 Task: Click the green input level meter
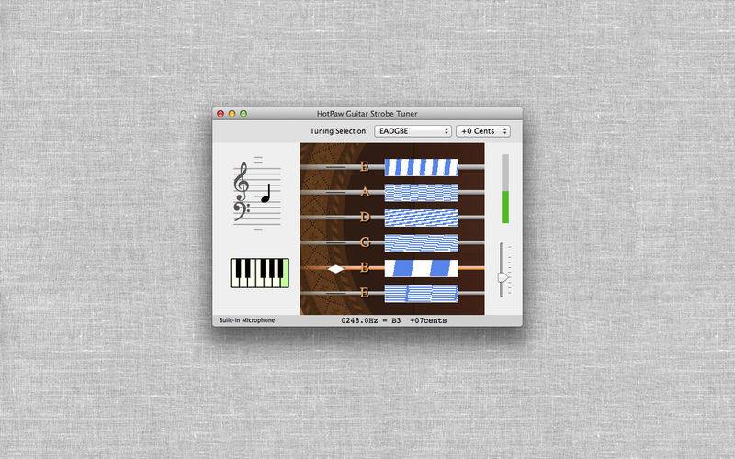504,207
